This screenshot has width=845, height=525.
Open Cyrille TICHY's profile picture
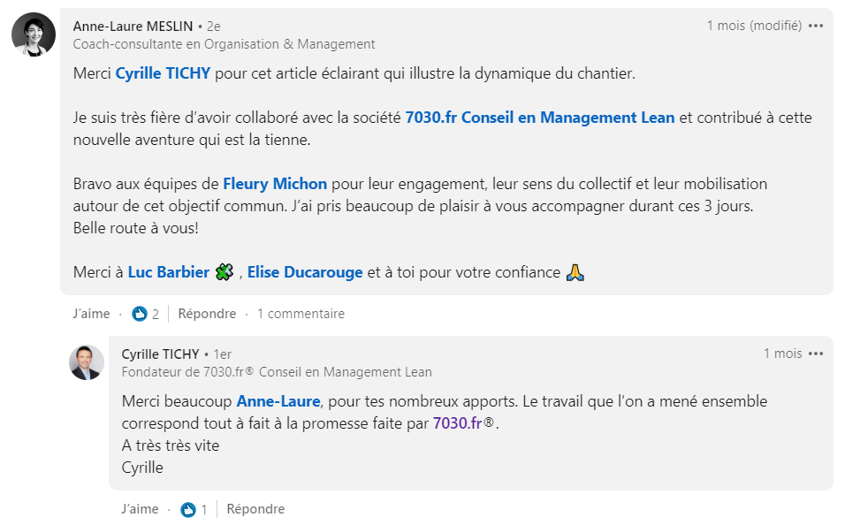tap(87, 362)
